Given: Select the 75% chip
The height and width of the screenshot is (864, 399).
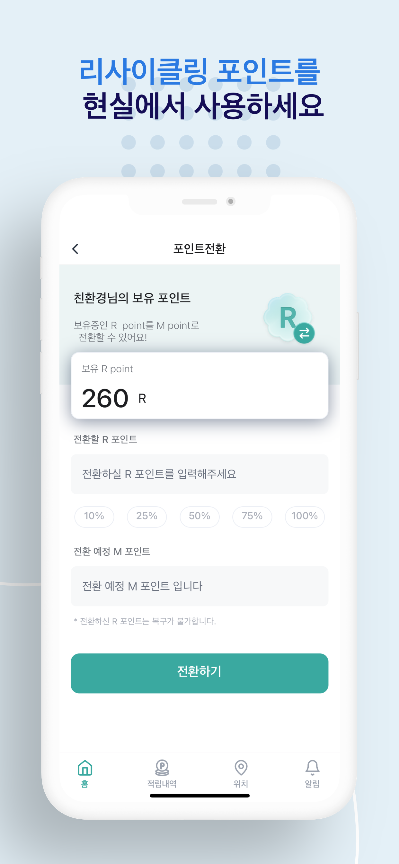Looking at the screenshot, I should (252, 517).
